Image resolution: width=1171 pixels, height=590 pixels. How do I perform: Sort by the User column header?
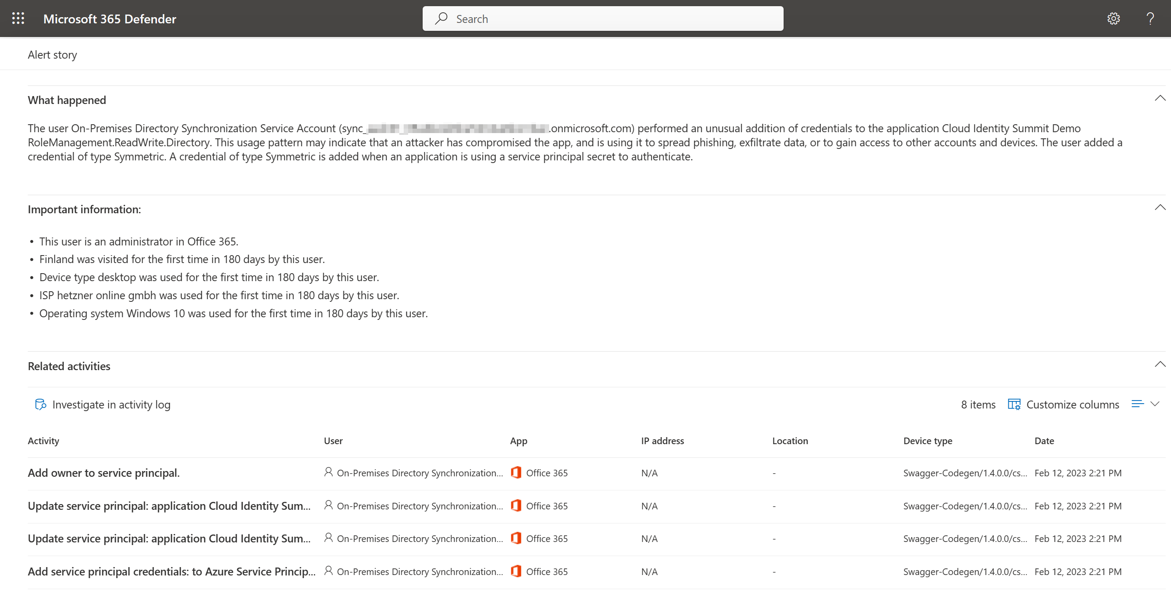click(333, 441)
